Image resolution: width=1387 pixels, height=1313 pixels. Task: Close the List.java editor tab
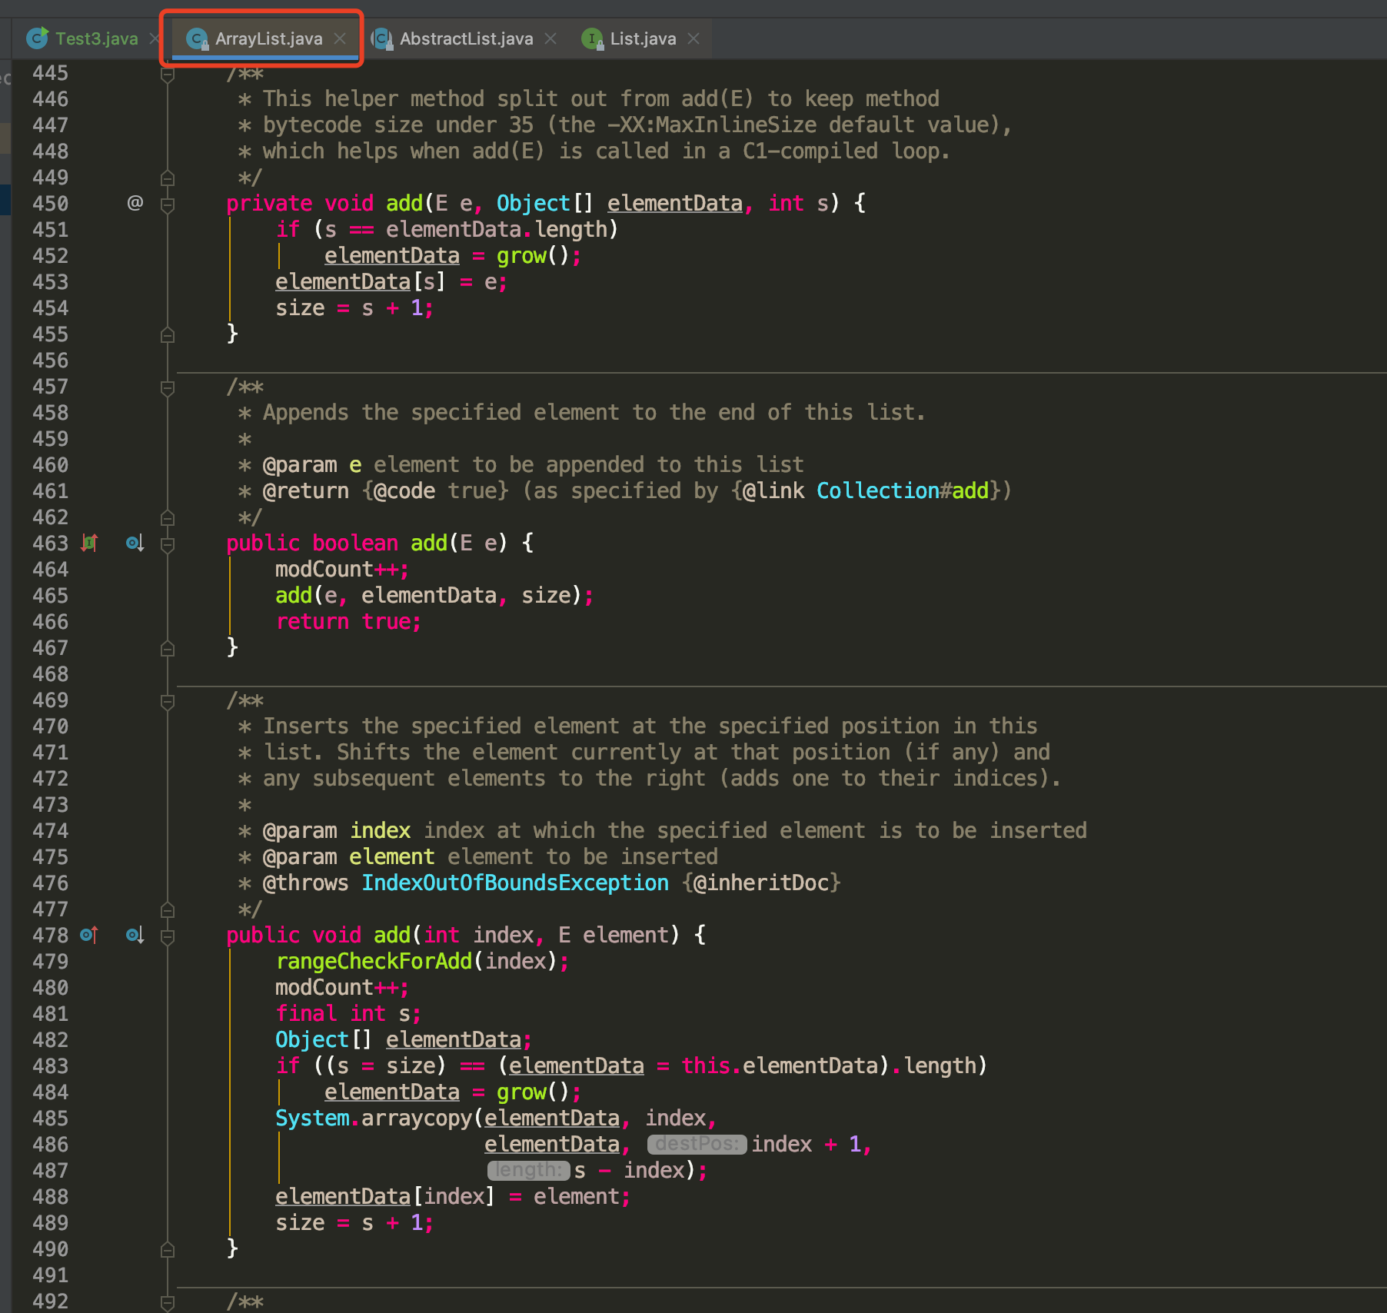pyautogui.click(x=693, y=38)
